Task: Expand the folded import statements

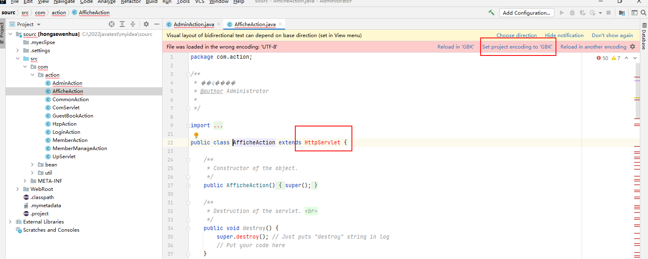Action: tap(188, 125)
